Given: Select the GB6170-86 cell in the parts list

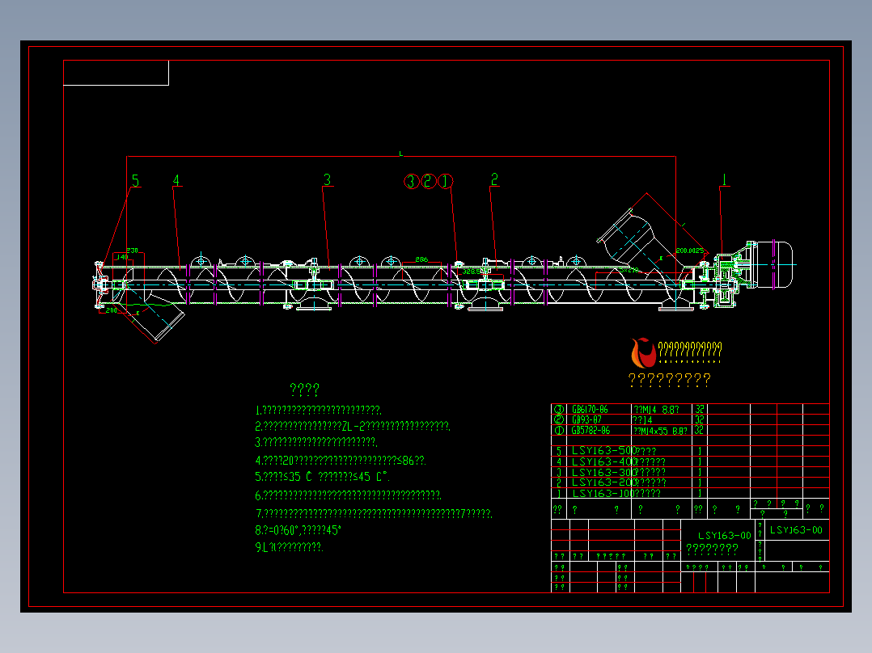Looking at the screenshot, I should coord(590,410).
